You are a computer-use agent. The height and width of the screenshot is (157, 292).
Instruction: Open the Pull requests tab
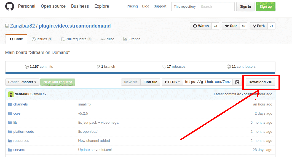click(x=76, y=39)
